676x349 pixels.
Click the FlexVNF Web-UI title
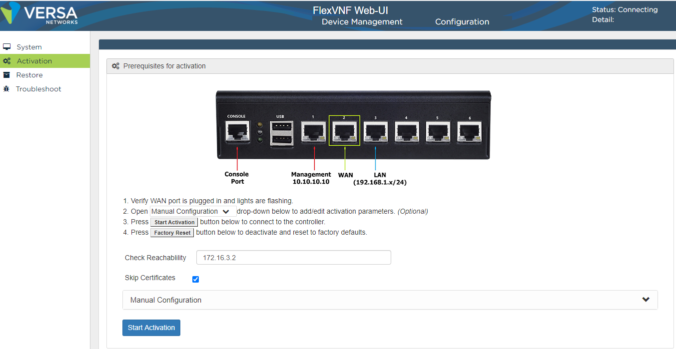[x=350, y=10]
